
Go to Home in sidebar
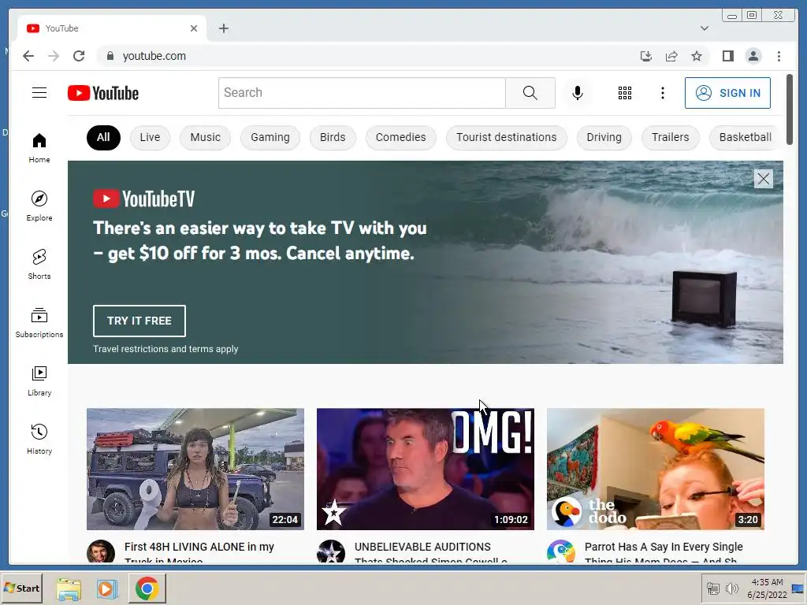(39, 147)
